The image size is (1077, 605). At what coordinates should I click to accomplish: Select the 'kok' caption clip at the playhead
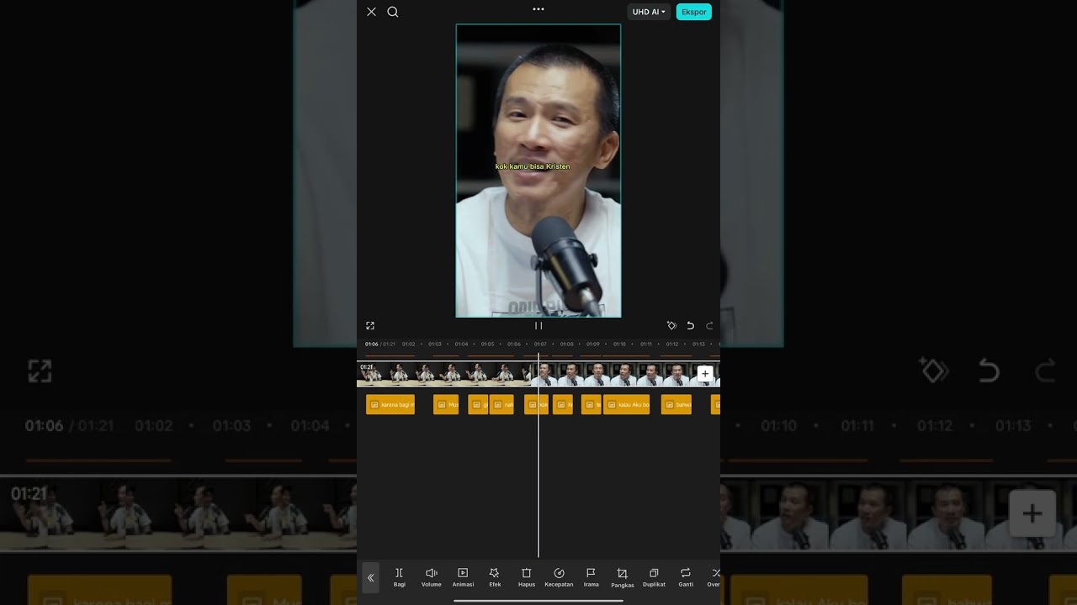pyautogui.click(x=537, y=404)
